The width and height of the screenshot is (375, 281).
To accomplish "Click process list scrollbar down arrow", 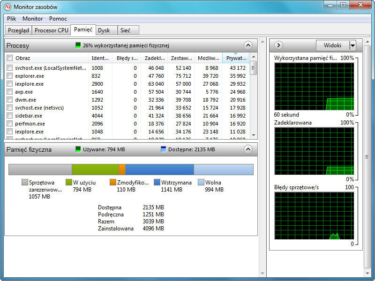I will [x=254, y=135].
